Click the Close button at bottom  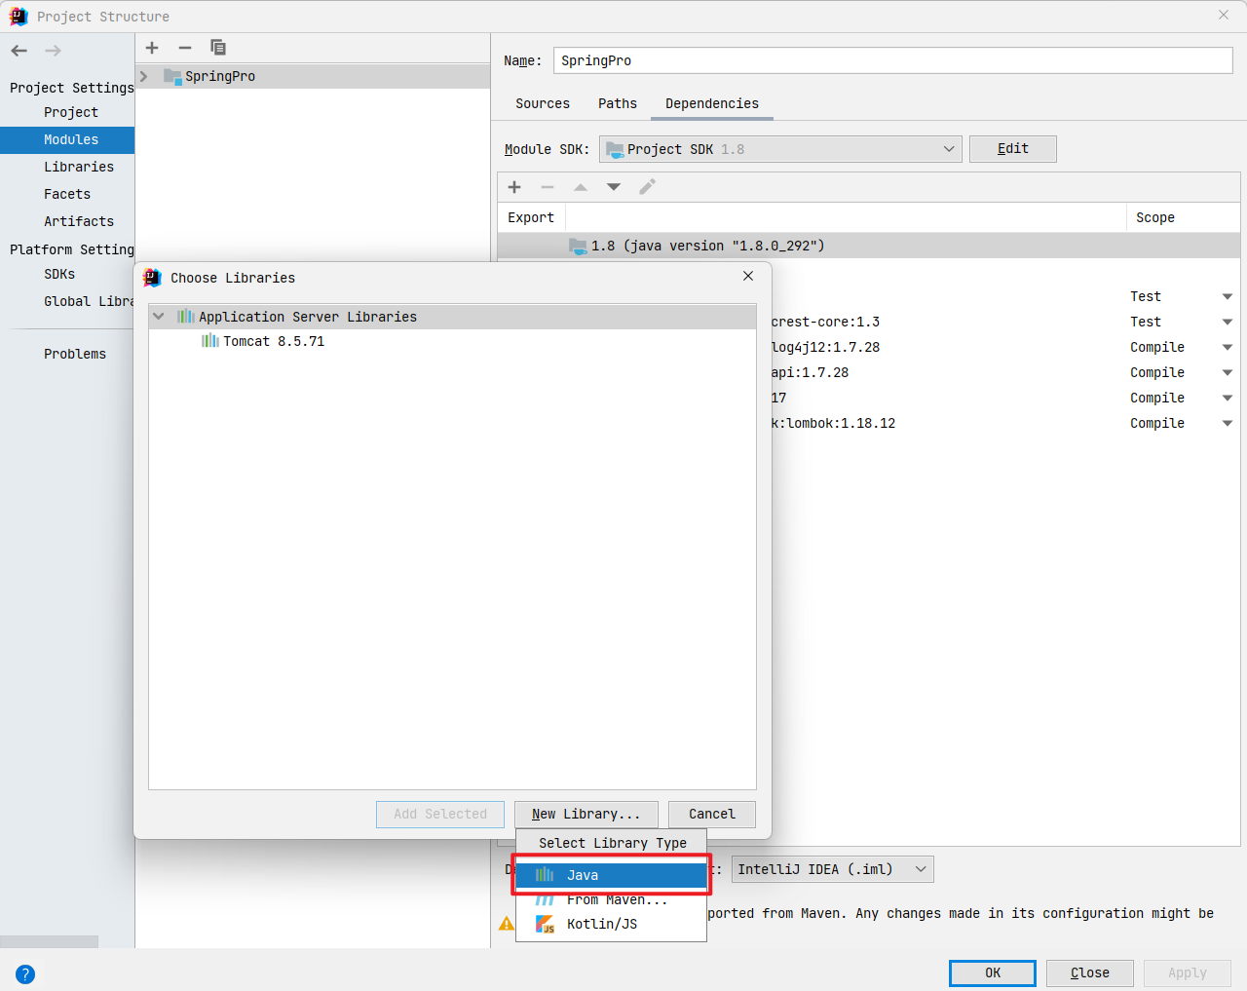(x=1090, y=973)
